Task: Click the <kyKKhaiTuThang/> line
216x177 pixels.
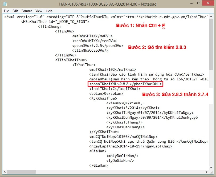Action: click(124, 122)
